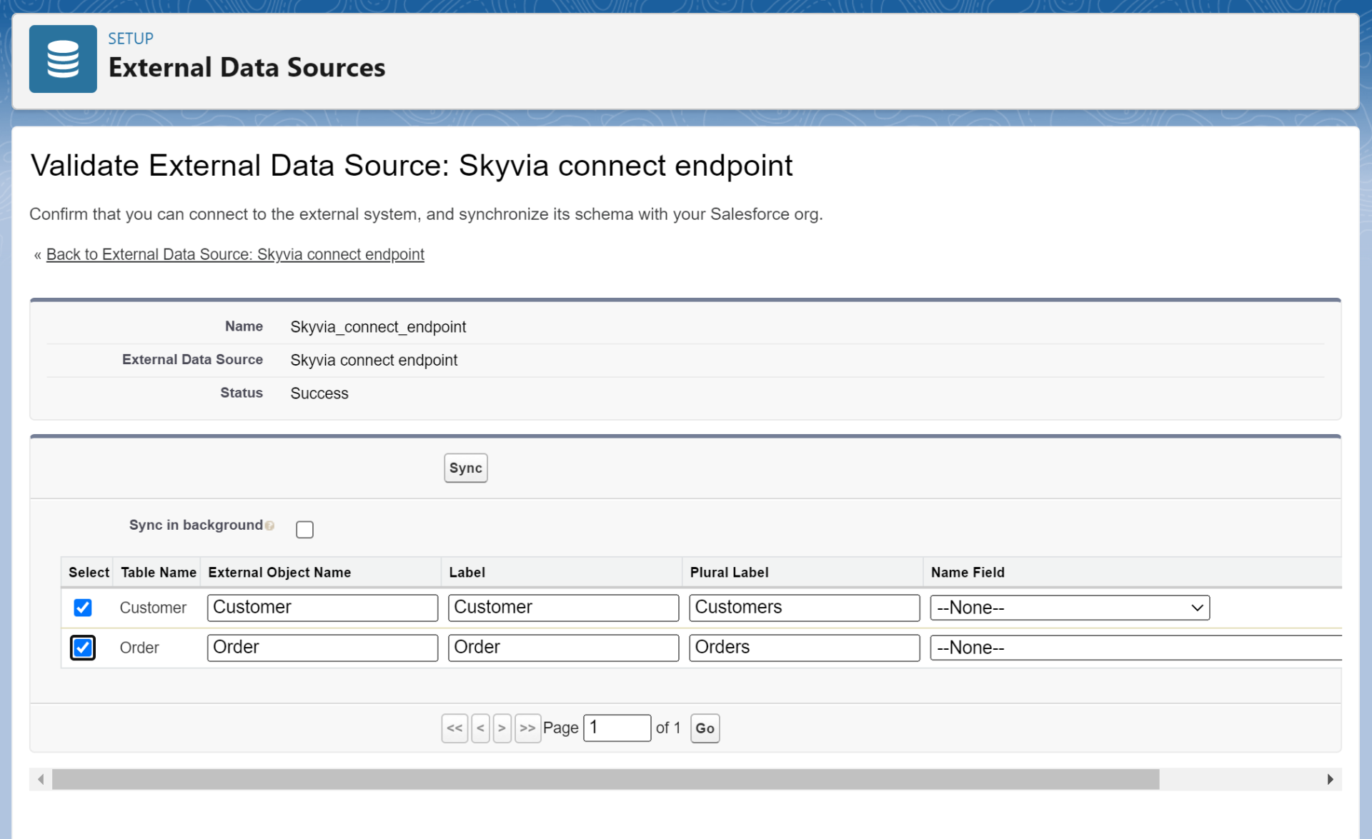Click inside the Page number input field
The image size is (1372, 839).
(x=617, y=728)
